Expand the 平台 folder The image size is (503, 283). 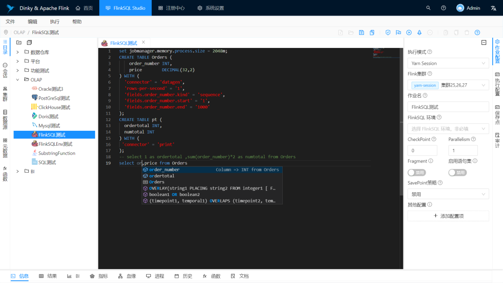point(18,61)
